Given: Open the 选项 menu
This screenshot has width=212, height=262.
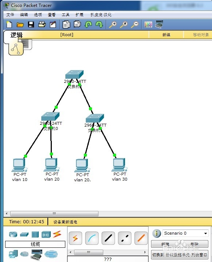Looking at the screenshot, I should point(38,15).
